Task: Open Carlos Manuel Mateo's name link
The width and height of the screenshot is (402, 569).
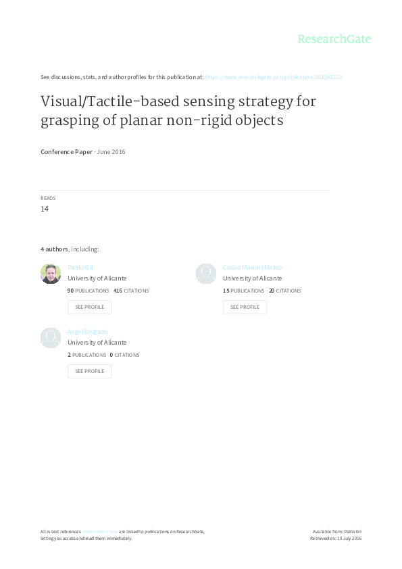Action: pos(252,268)
